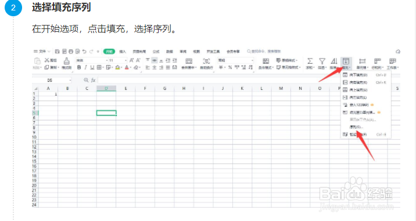Click the Format Painter brush icon
This screenshot has width=416, height=221.
click(67, 61)
